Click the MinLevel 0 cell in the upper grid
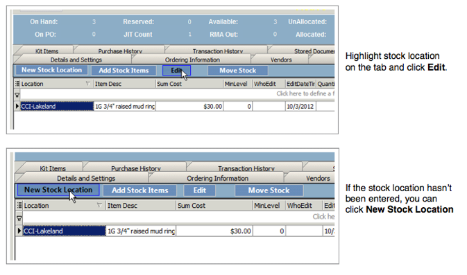Viewport: 467px width, 275px height. coord(238,106)
